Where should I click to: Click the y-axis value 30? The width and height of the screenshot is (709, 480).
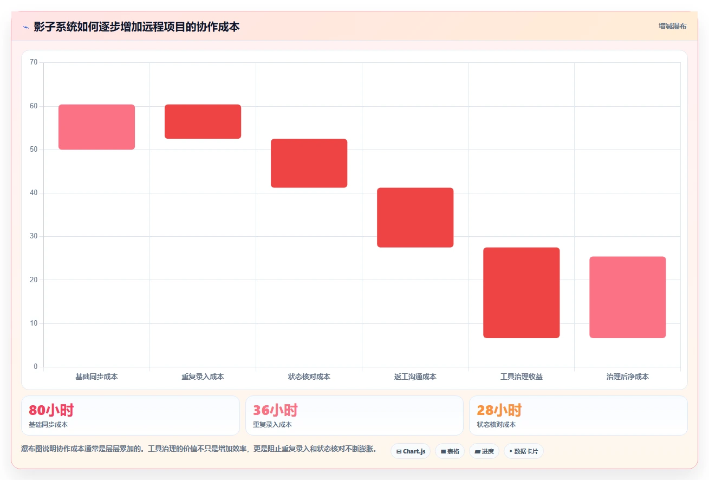[x=34, y=236]
